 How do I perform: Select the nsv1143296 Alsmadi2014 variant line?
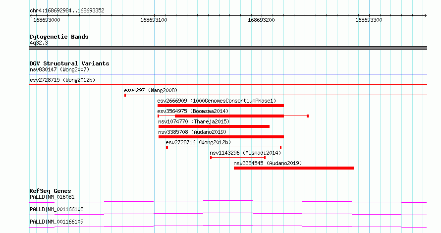pyautogui.click(x=238, y=158)
